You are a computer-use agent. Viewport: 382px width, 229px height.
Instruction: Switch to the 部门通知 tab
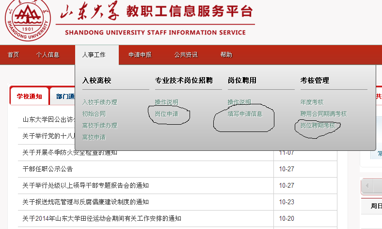click(65, 97)
